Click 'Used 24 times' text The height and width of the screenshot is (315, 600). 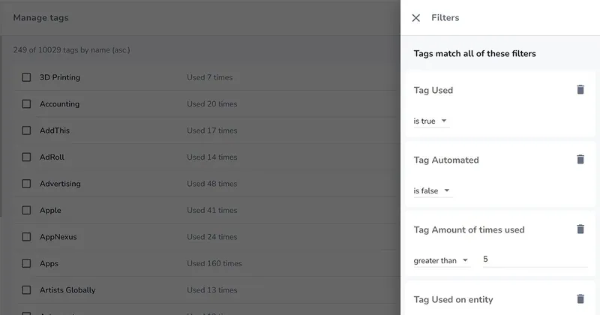(x=212, y=237)
